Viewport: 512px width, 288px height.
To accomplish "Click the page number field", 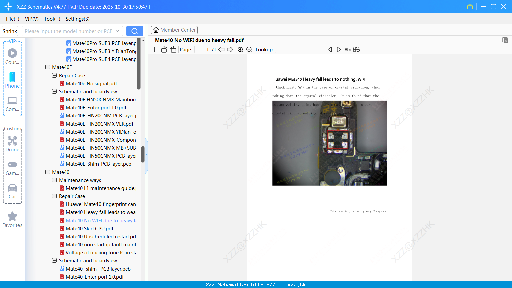I will [x=202, y=50].
